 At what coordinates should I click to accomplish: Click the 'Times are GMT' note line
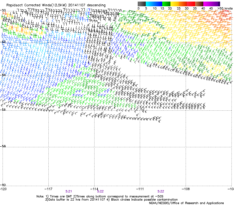pyautogui.click(x=100, y=196)
